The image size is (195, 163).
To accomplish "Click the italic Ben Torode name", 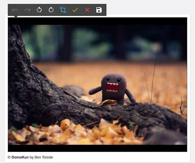I will (x=44, y=157).
